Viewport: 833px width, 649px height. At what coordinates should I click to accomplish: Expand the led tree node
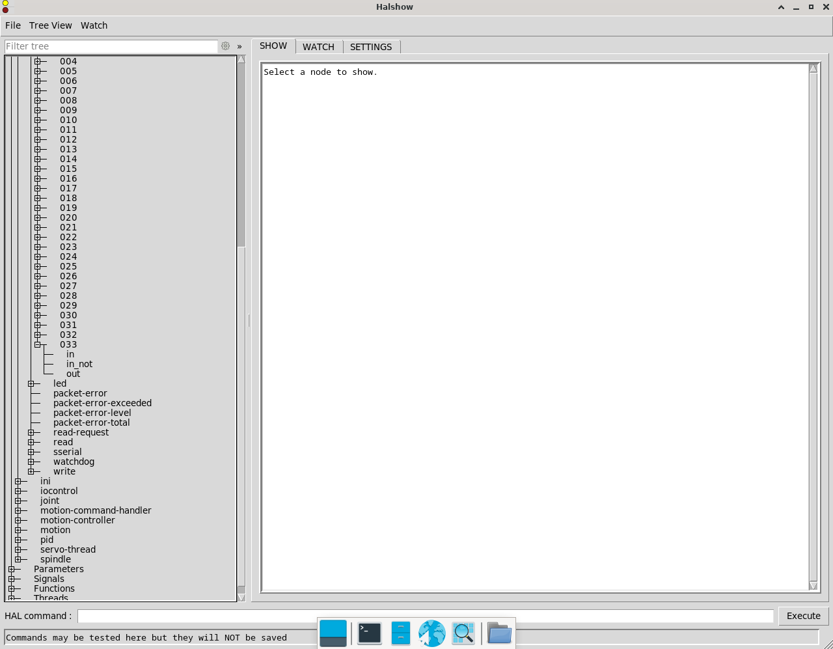[31, 383]
